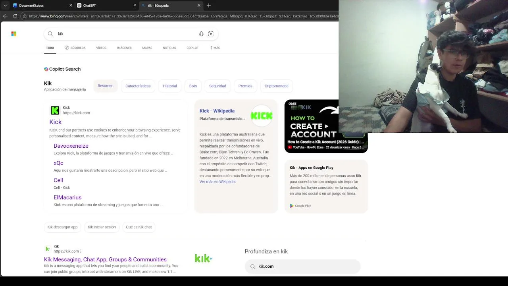Screen dimensions: 508x286
Task: Click the address bar URL
Action: click(x=183, y=16)
